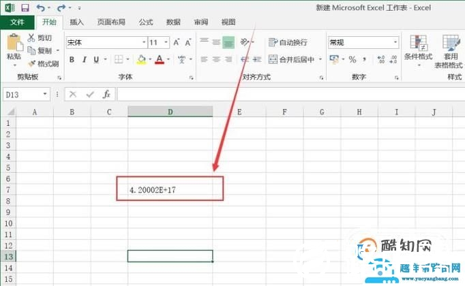Open the 审阅 tab

click(x=200, y=22)
